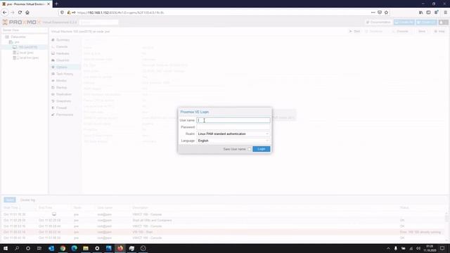Open the user account menu button

tap(444, 22)
